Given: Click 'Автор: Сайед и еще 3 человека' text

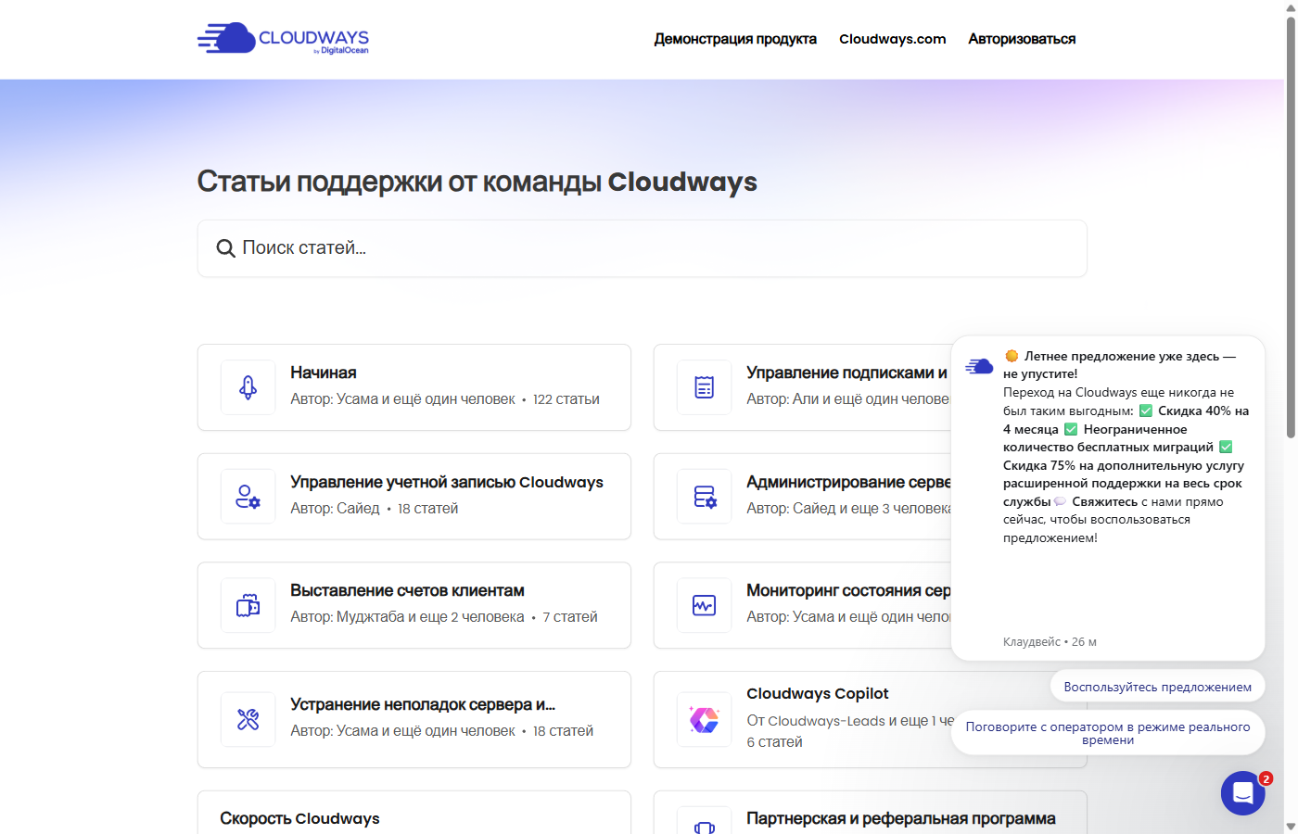Looking at the screenshot, I should [849, 509].
